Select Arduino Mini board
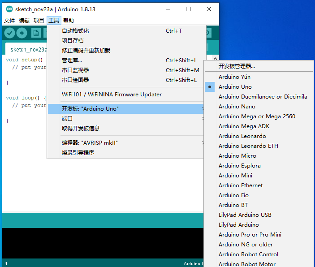The width and height of the screenshot is (315, 267). tap(259, 176)
